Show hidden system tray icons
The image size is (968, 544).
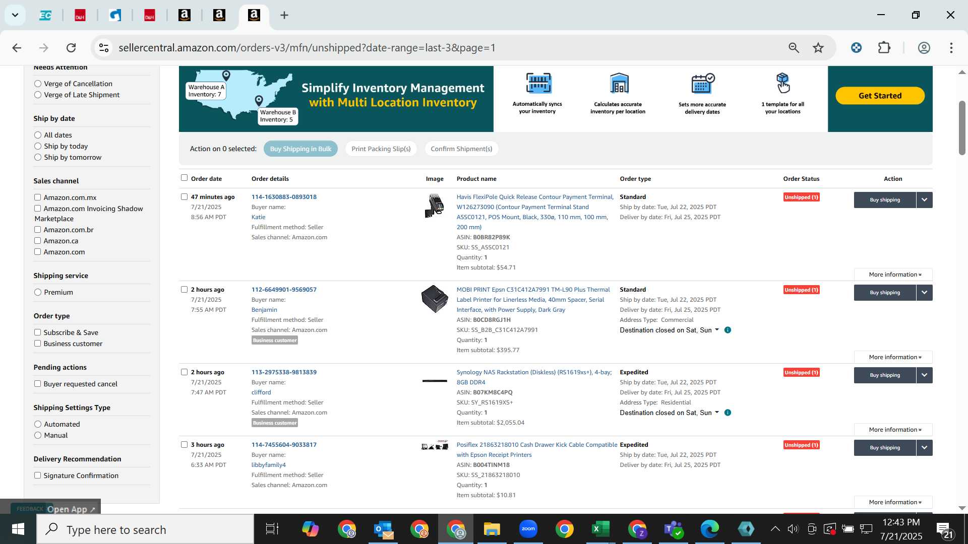[x=775, y=529]
